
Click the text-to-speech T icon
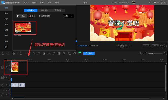[x=64, y=53]
